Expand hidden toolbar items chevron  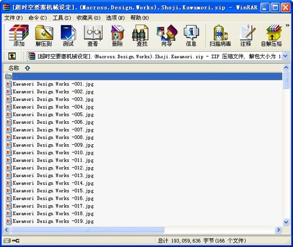tap(287, 25)
